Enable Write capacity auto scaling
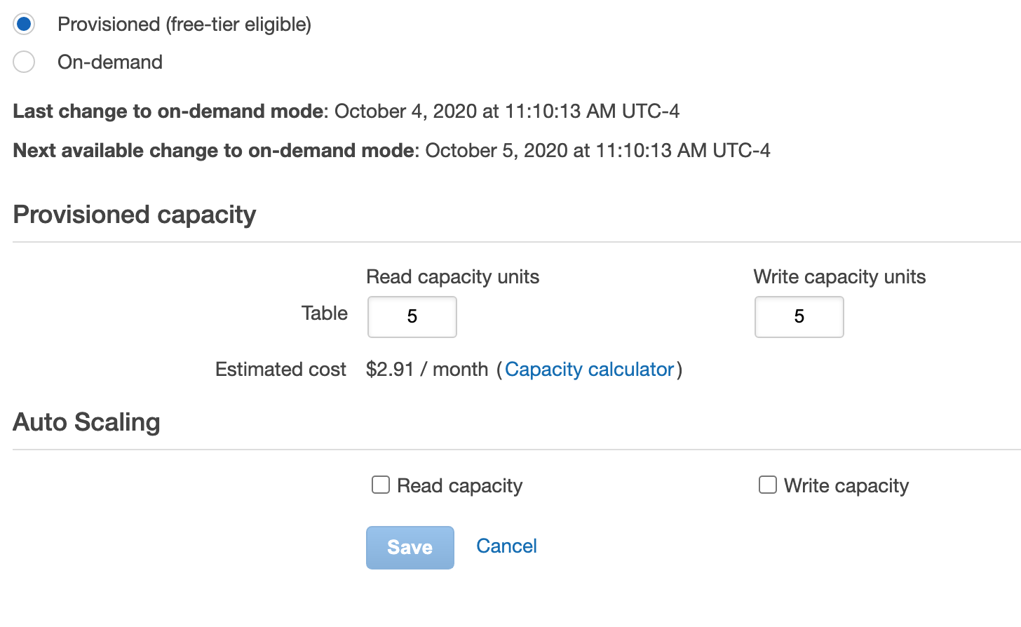 click(x=768, y=485)
